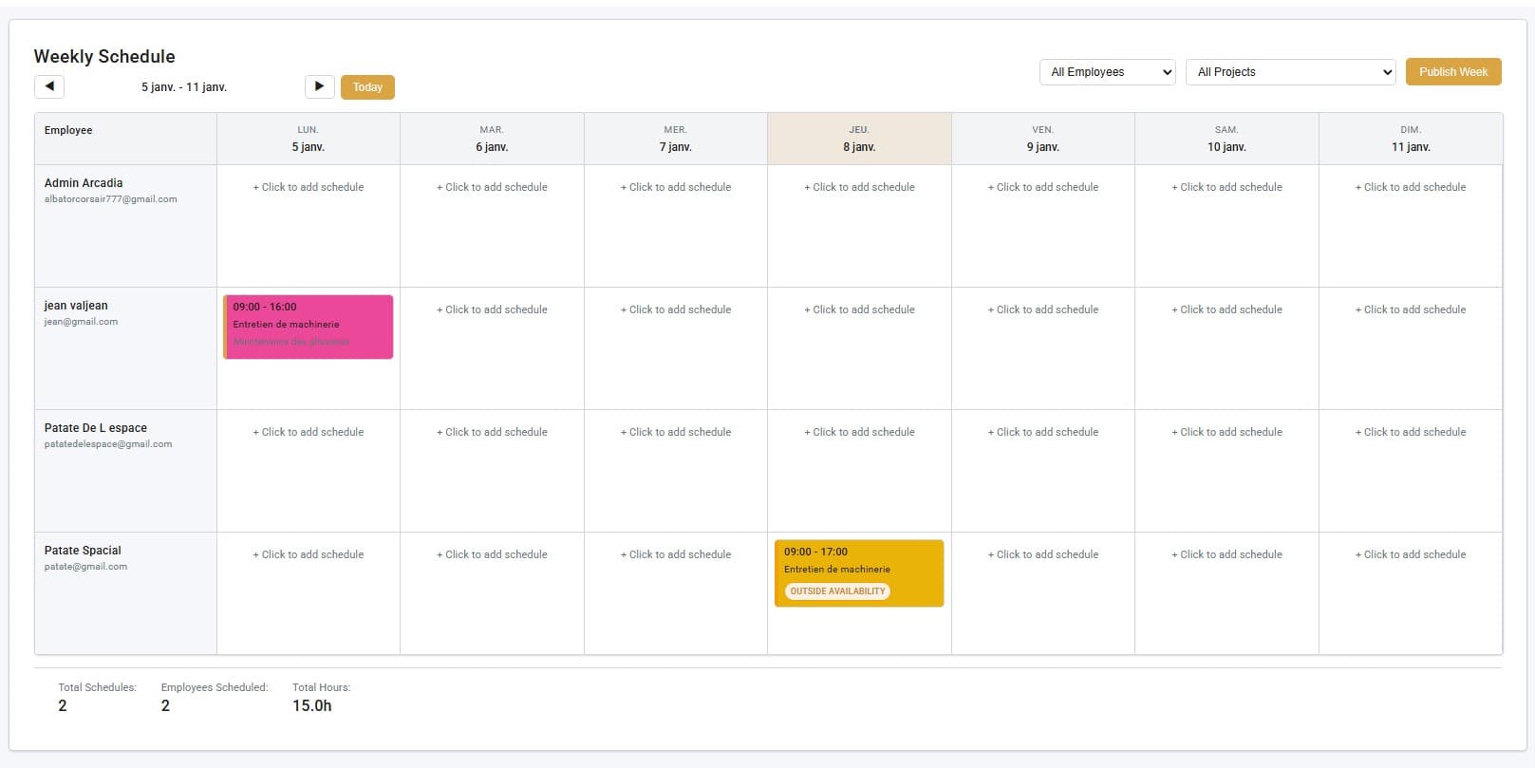Click the highlighted JEU. 8 janv. header
1535x768 pixels.
tap(859, 139)
